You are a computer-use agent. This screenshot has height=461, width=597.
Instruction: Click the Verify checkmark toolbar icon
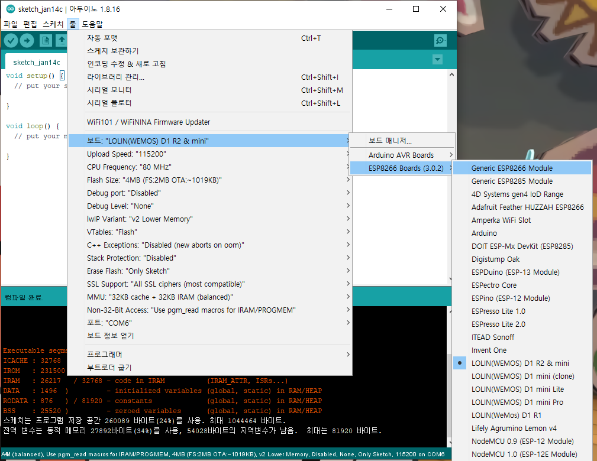point(11,40)
